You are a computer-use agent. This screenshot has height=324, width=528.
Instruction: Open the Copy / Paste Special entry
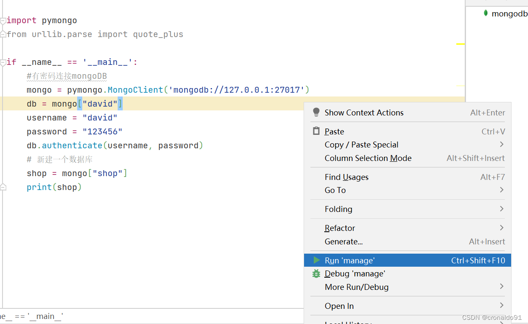pyautogui.click(x=407, y=145)
